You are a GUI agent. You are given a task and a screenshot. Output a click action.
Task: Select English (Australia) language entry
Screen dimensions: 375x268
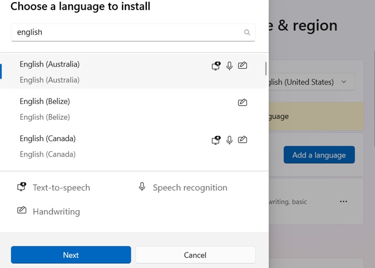pos(133,71)
